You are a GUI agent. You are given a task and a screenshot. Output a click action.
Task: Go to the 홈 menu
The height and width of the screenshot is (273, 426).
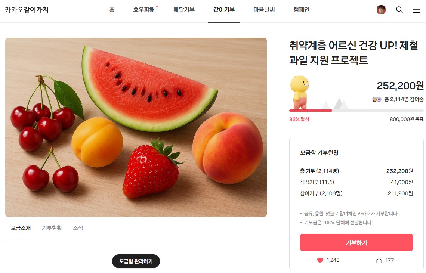[112, 10]
